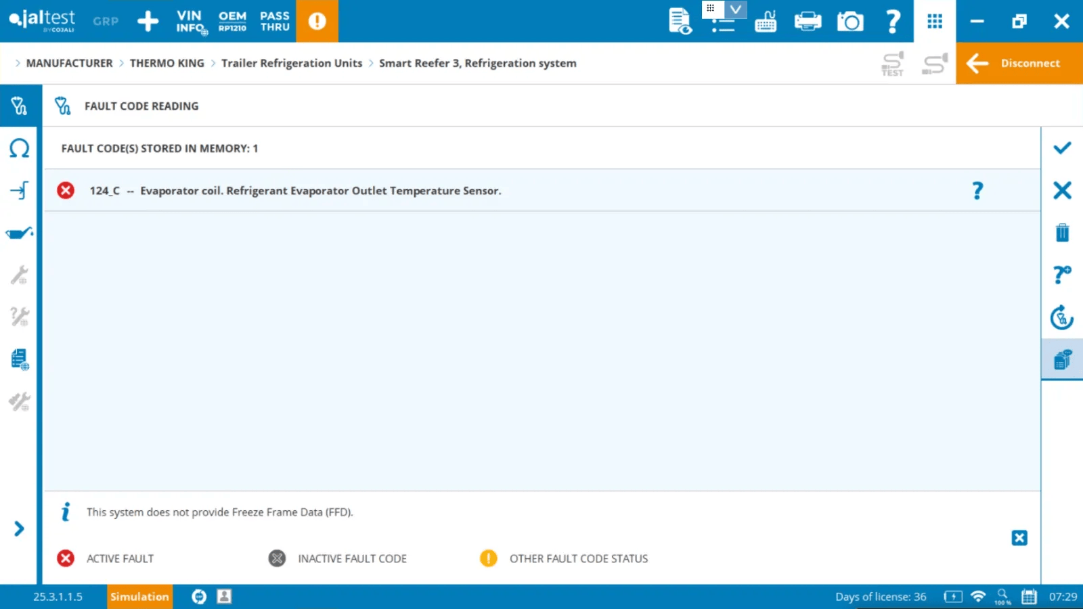Open the actuations sidebar icon
Screen dimensions: 1083x609
tap(19, 190)
